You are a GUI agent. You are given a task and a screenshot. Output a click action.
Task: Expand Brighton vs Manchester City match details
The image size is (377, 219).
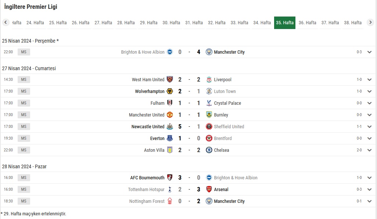pos(370,52)
